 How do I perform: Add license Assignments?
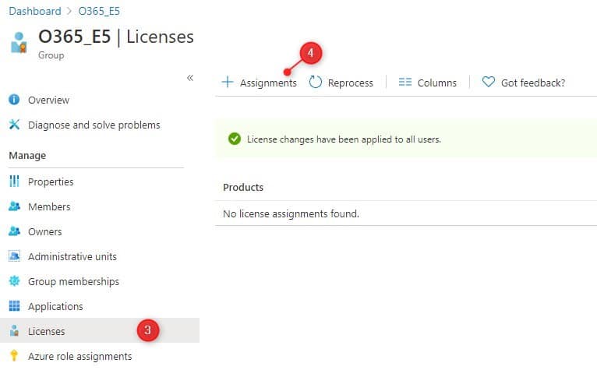tap(268, 83)
